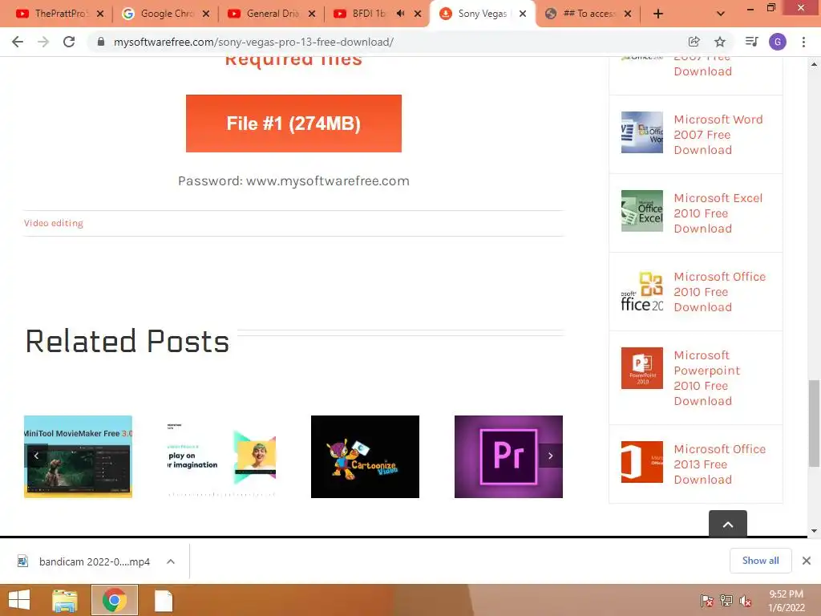The image size is (821, 616).
Task: Bookmark this page with star icon
Action: (720, 42)
